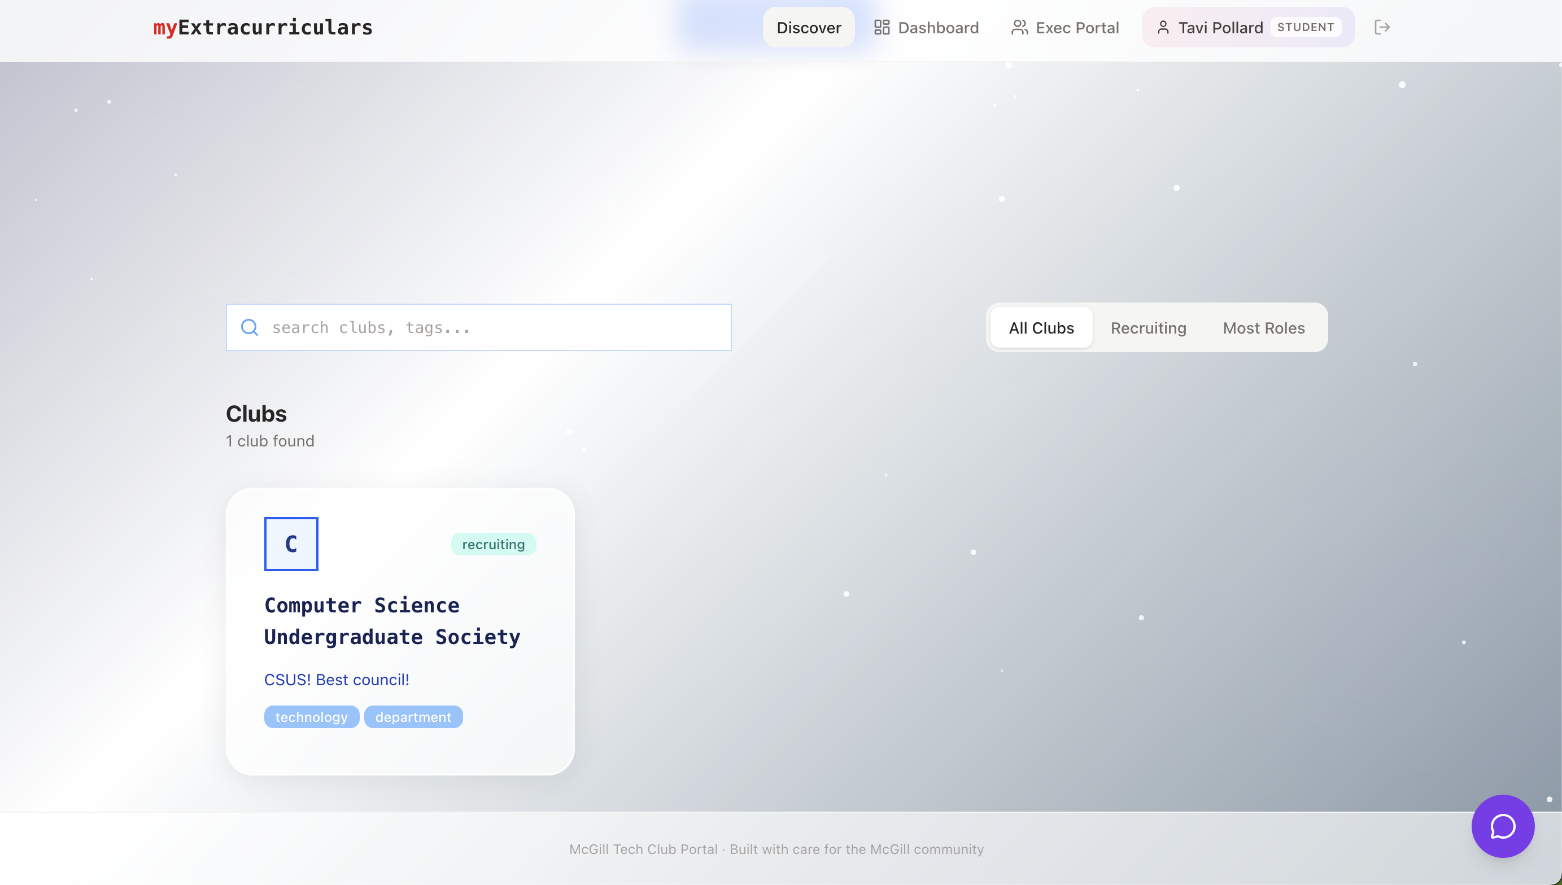Select the All Clubs filter
The width and height of the screenshot is (1562, 885).
(1041, 327)
